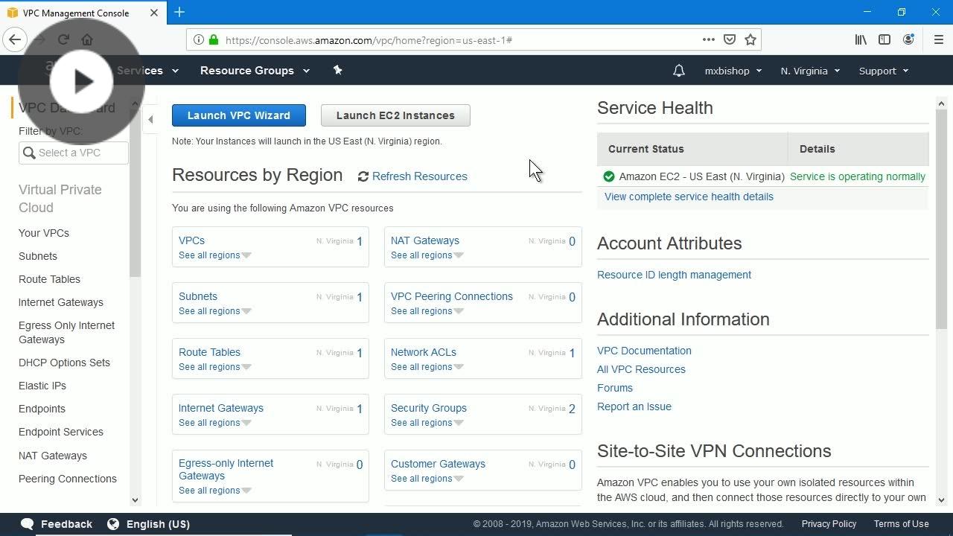Open the mxbishop account dropdown
The height and width of the screenshot is (536, 953).
click(x=733, y=71)
